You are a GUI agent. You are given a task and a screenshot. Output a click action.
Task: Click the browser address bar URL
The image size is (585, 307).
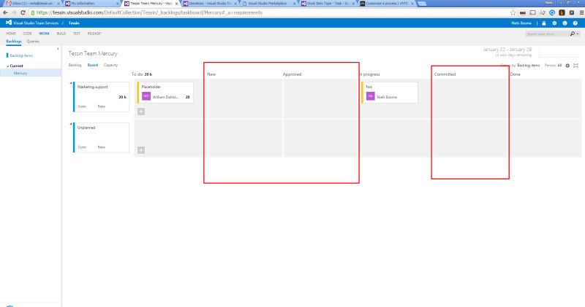(149, 12)
